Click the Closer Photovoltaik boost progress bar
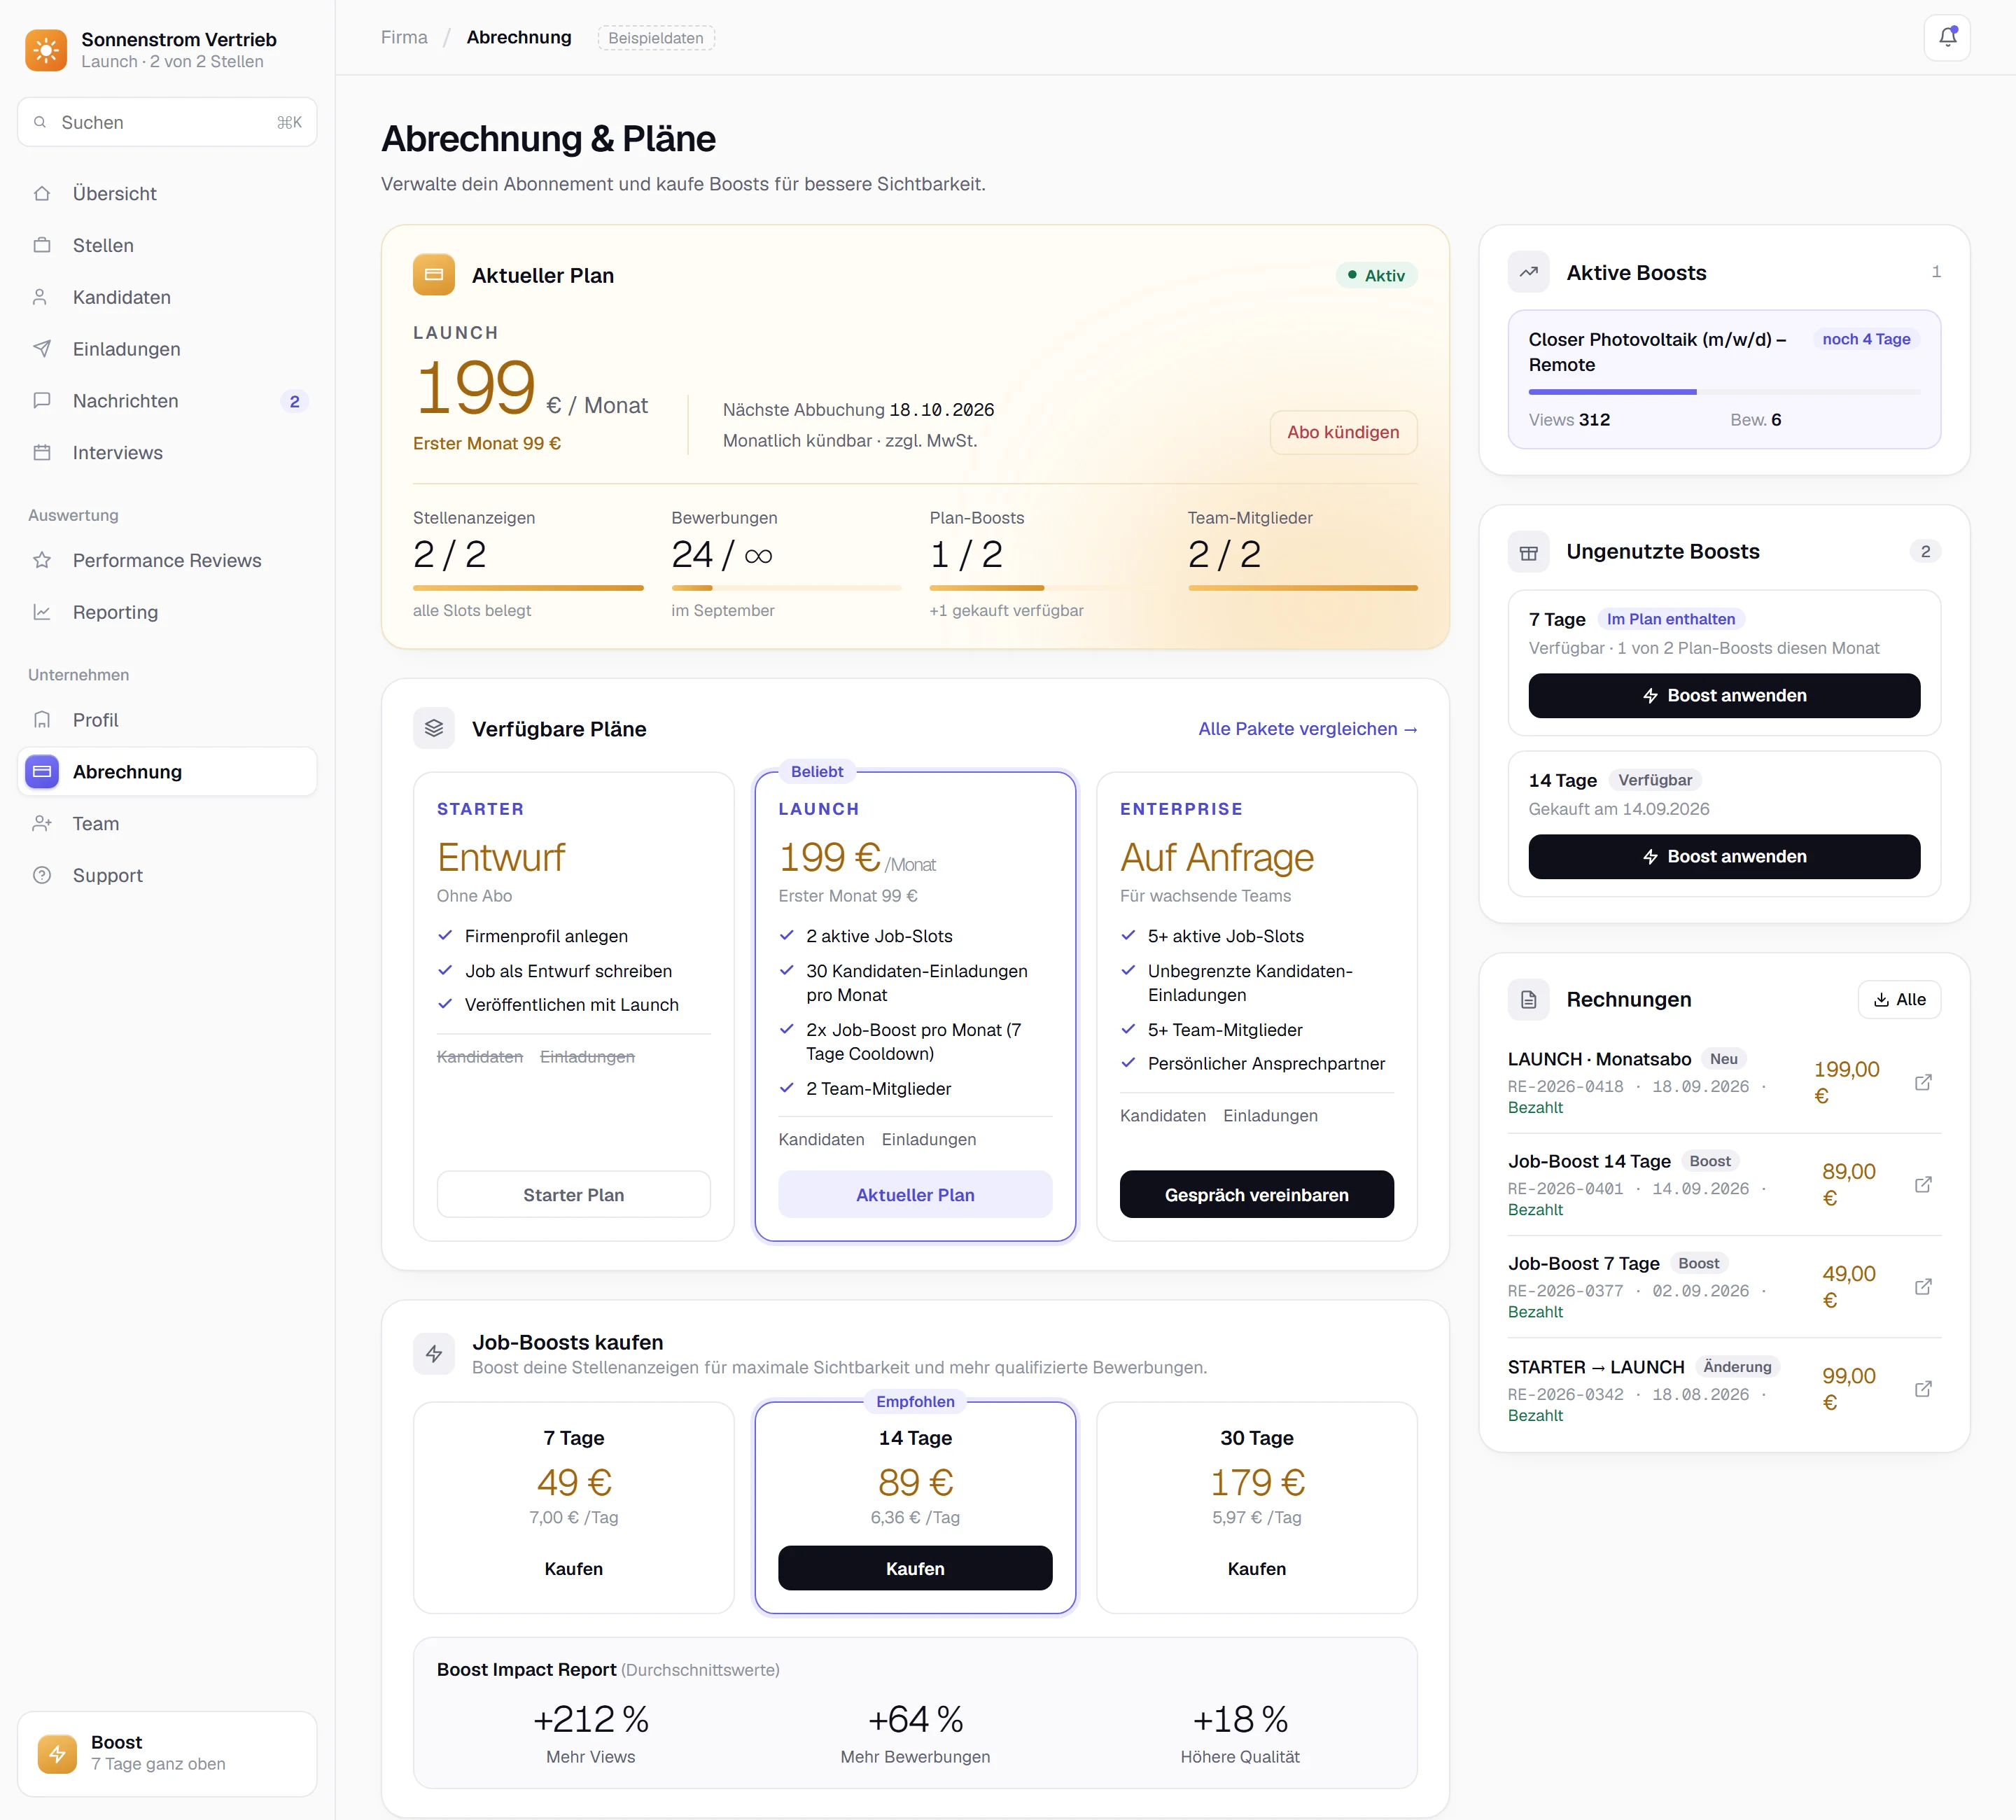 [1723, 392]
